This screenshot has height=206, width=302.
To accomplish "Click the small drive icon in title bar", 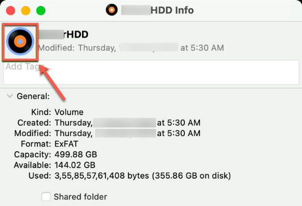I will point(112,10).
